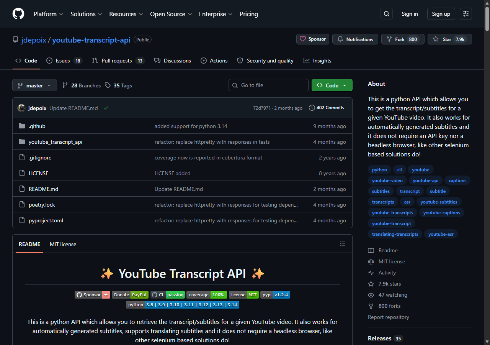
Task: Click the Go to file field
Action: click(268, 85)
